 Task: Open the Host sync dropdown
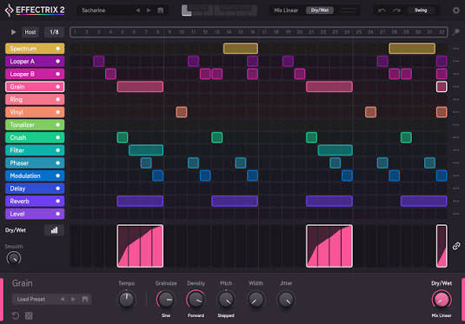(30, 32)
